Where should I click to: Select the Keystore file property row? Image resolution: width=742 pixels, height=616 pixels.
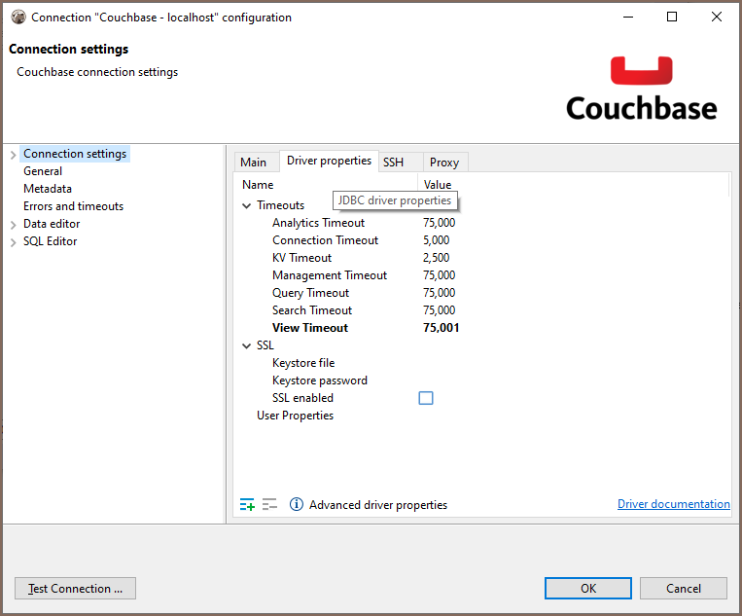click(x=303, y=363)
